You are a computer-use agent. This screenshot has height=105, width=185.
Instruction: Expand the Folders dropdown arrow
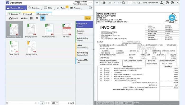pos(82,9)
